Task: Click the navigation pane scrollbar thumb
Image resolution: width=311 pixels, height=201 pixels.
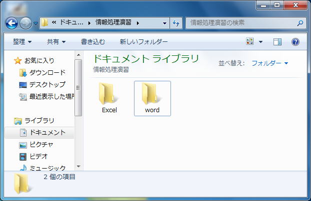Action: pos(78,88)
